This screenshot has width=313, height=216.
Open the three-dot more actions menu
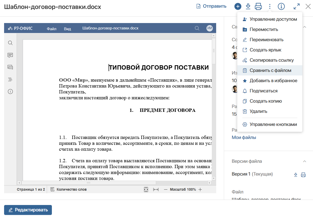(x=270, y=6)
